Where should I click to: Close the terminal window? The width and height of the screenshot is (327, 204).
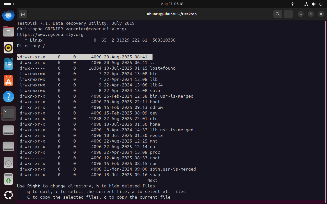321,14
